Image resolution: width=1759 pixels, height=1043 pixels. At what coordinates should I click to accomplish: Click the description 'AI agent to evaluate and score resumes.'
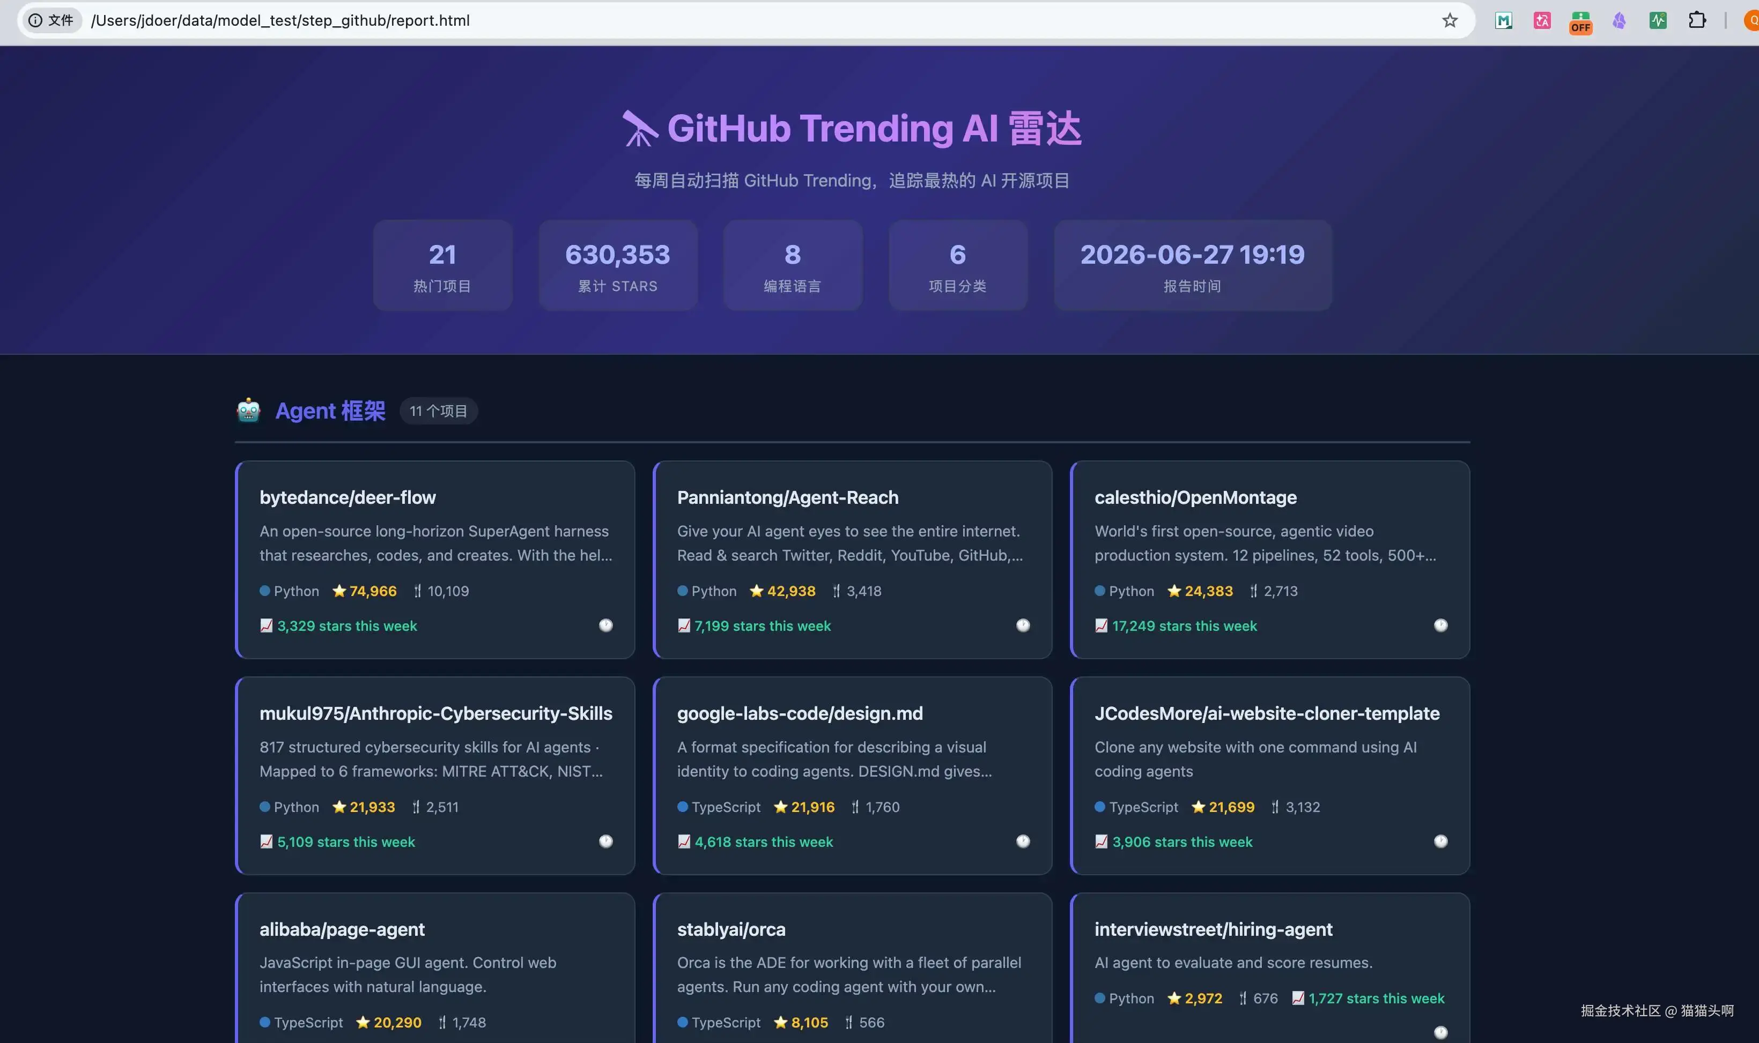point(1233,962)
